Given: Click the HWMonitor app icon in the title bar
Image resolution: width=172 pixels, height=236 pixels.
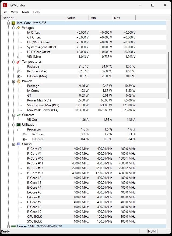Looking at the screenshot, I should pos(5,5).
